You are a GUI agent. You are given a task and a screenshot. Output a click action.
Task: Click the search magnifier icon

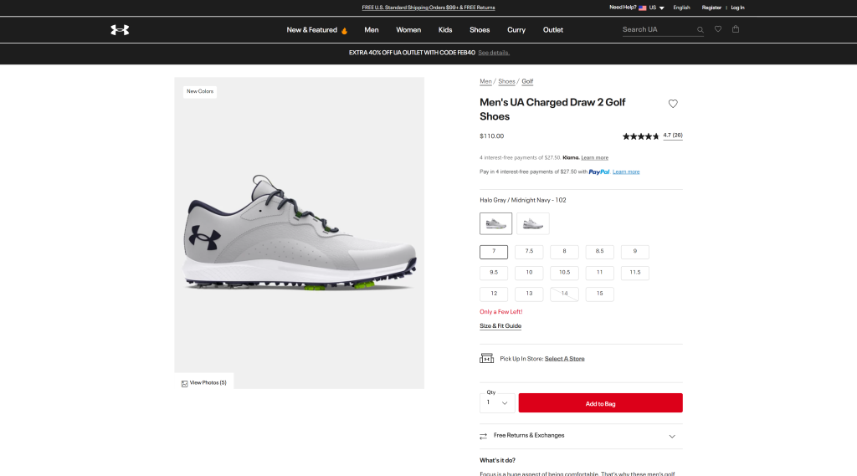[700, 30]
